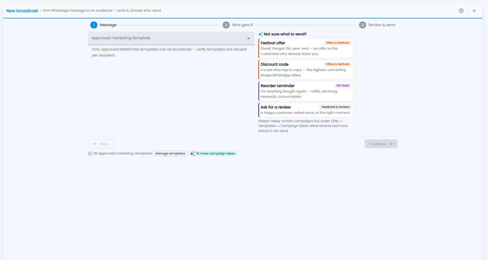Screen dimensions: 488x260
Task: Click the forward arrow icon in Continue button
Action: 391,144
